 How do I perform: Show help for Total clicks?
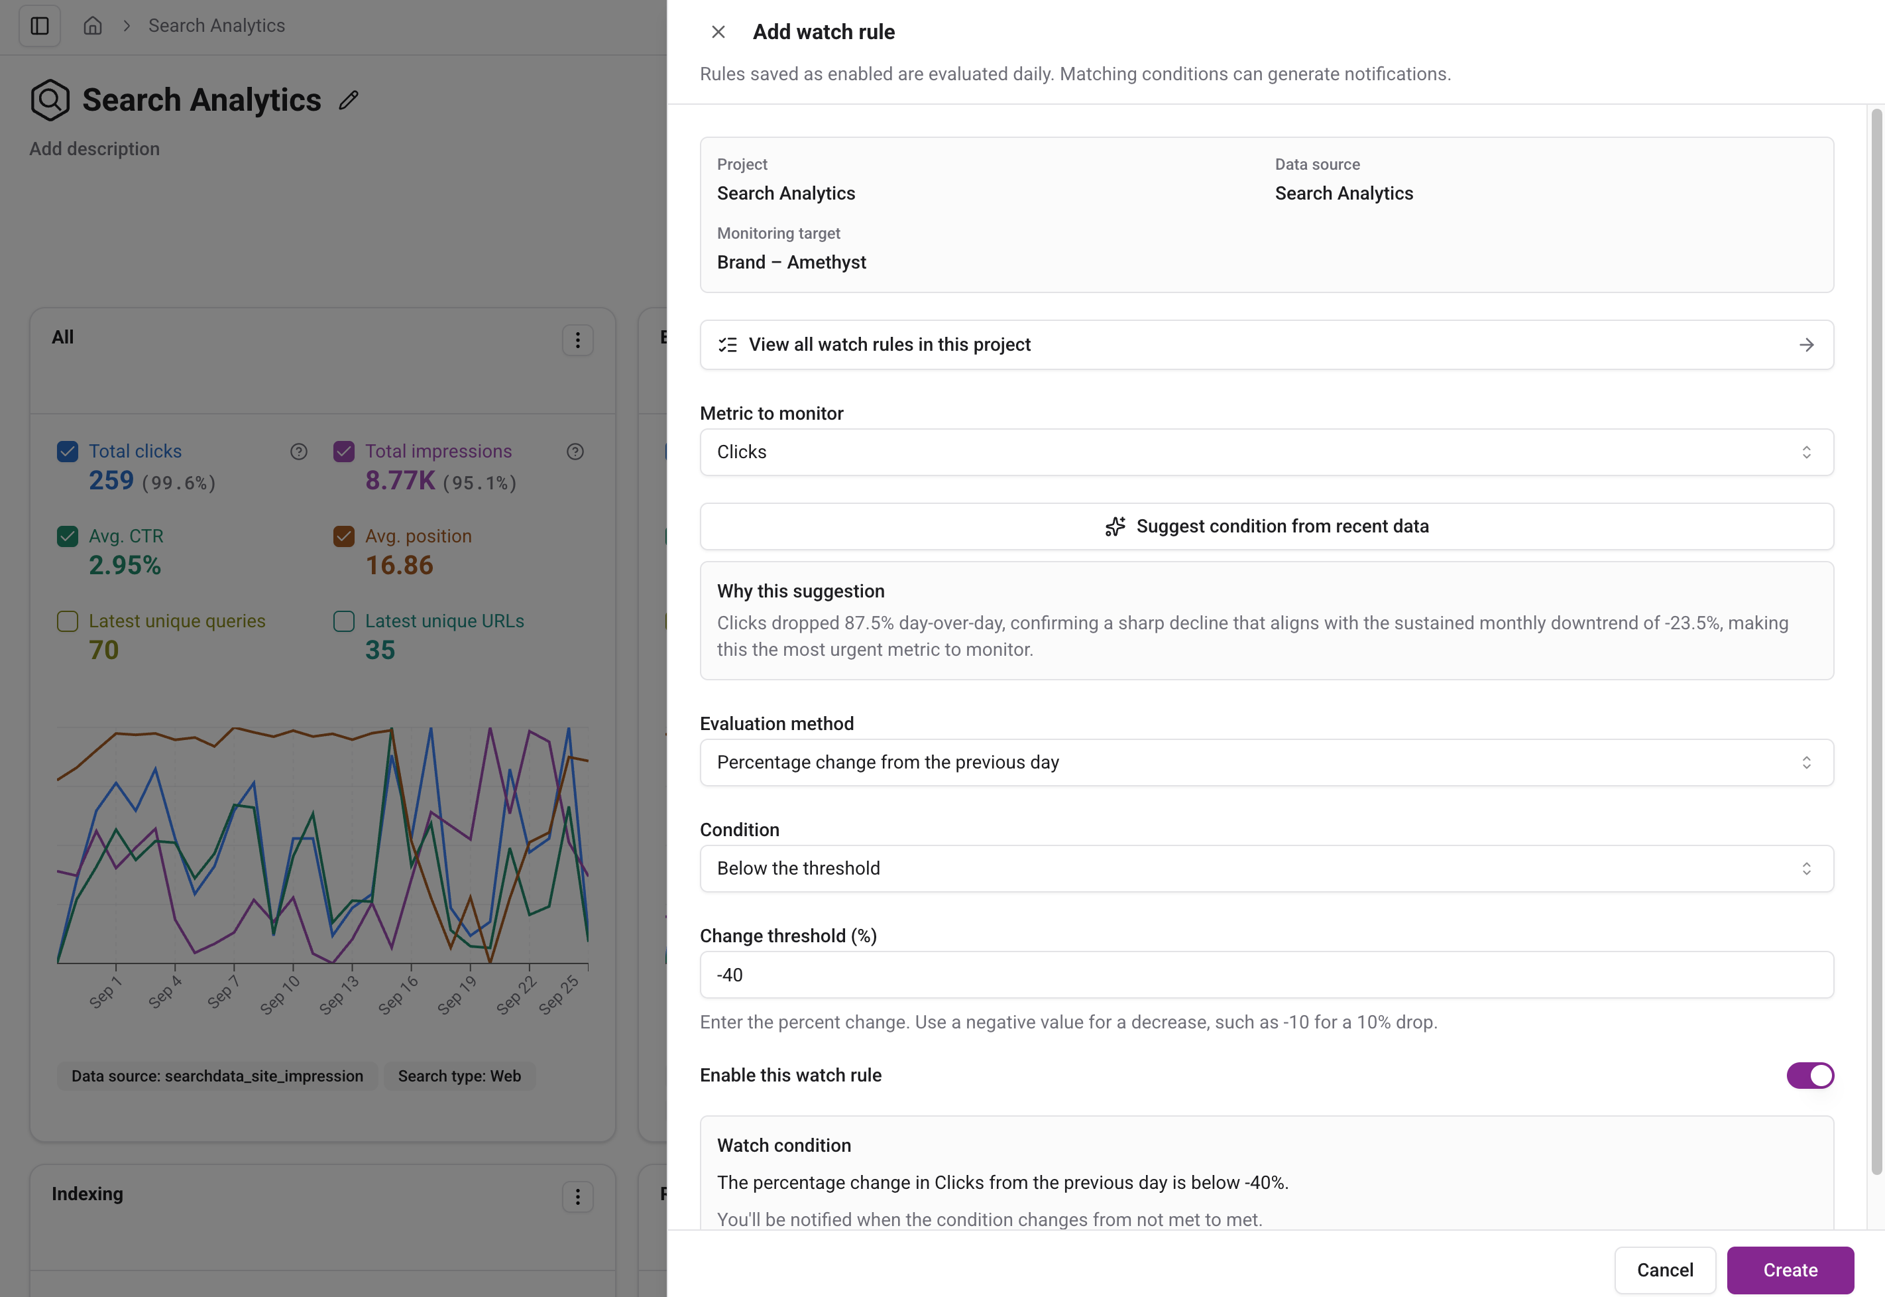click(x=299, y=452)
